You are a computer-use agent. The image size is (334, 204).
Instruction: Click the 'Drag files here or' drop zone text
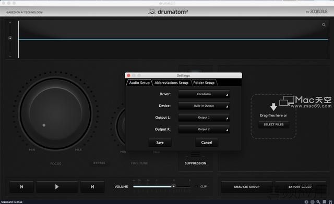(273, 116)
